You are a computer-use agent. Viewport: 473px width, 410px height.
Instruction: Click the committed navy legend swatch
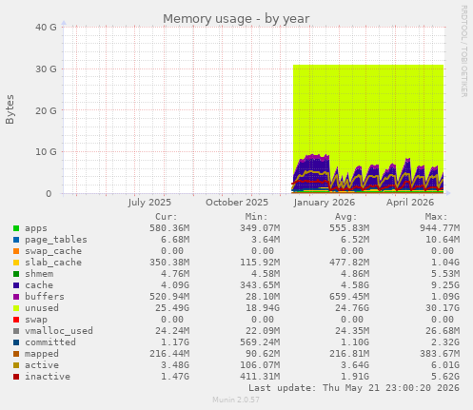pos(16,342)
